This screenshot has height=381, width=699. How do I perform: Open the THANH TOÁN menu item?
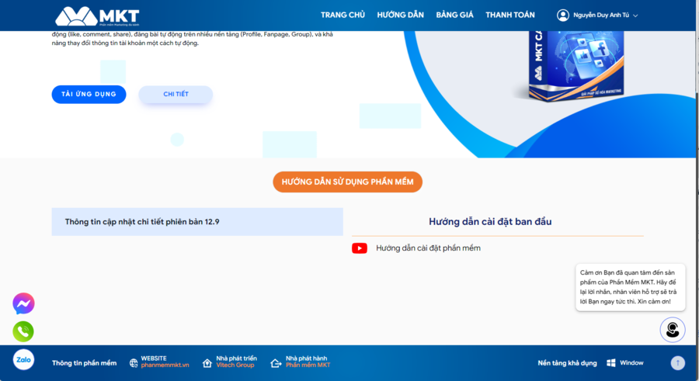[510, 16]
